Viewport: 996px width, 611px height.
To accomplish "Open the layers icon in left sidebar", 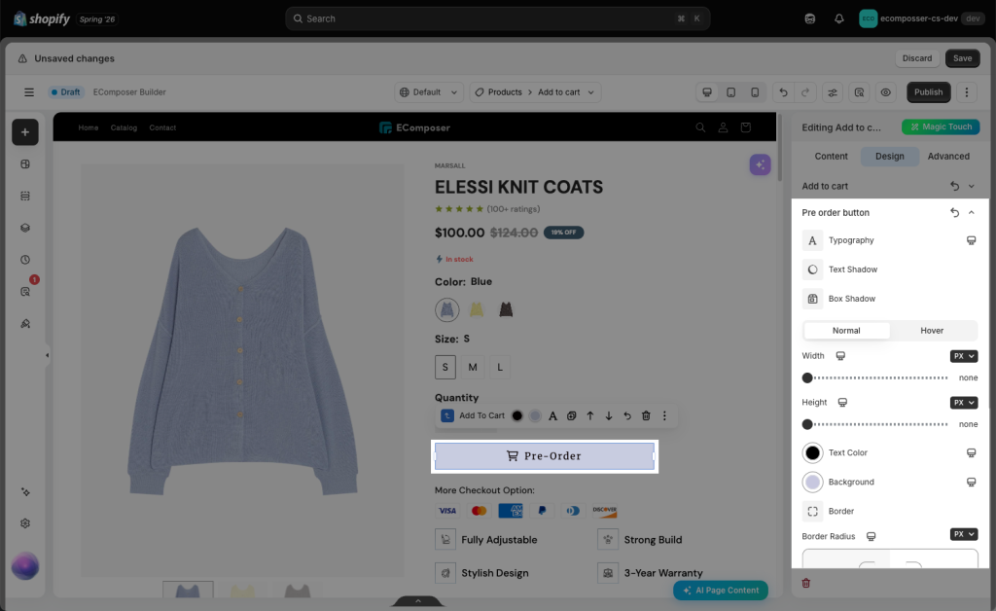I will tap(24, 228).
